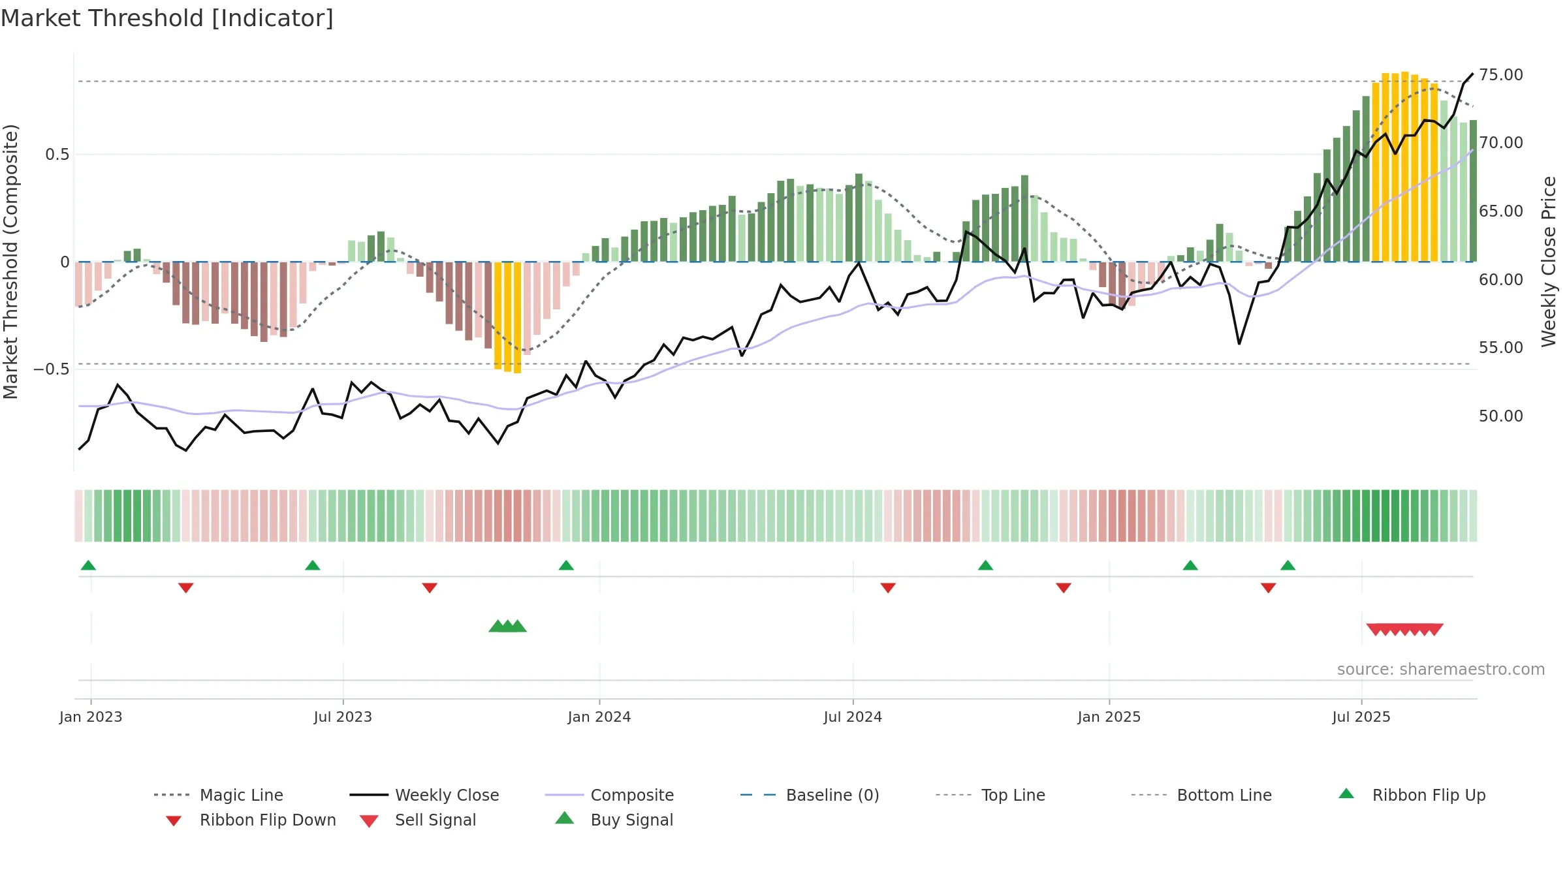Click the green buy signal cluster in late 2023
1567x881 pixels.
pos(507,626)
